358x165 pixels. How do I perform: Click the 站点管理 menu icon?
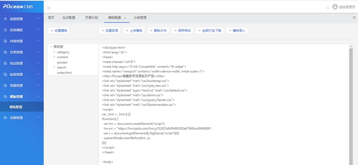5,63
